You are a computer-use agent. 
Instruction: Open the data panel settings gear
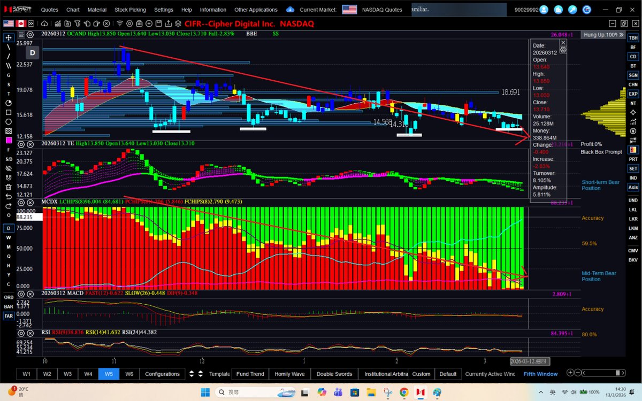(x=563, y=50)
